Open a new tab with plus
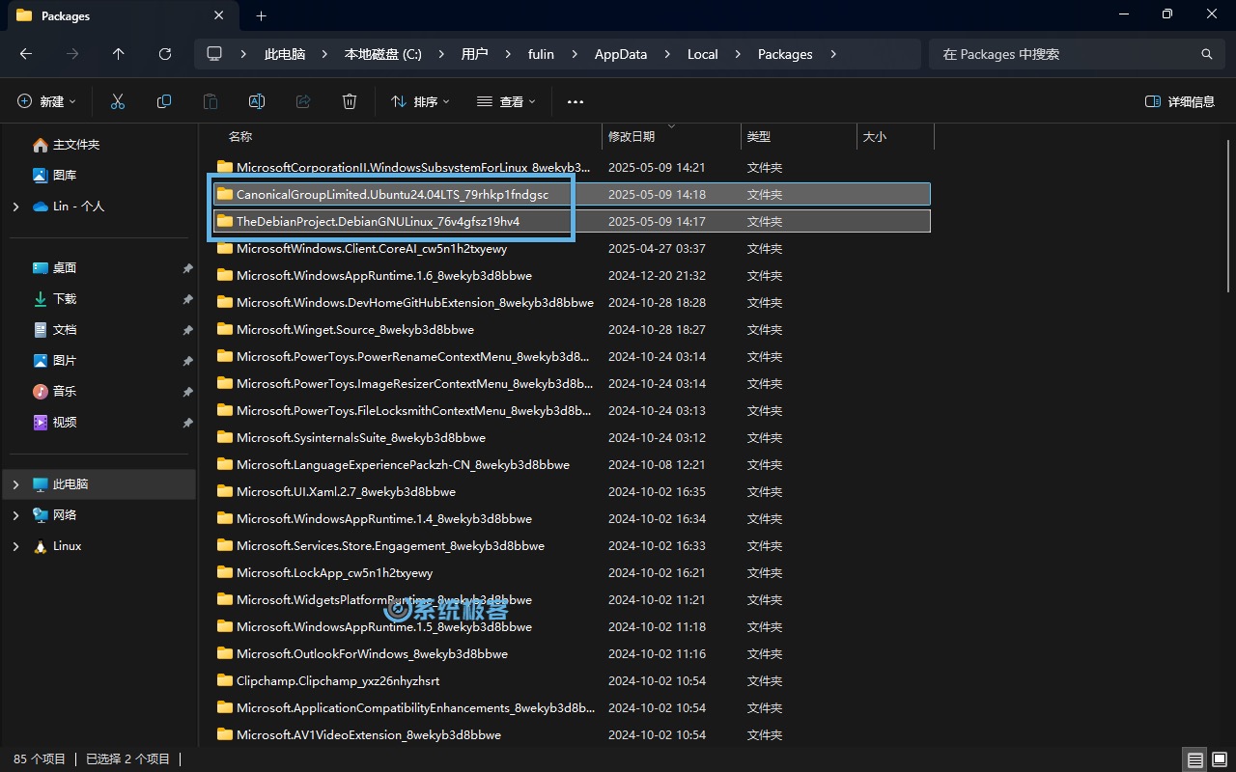Screen dimensions: 1236x772 [x=261, y=15]
